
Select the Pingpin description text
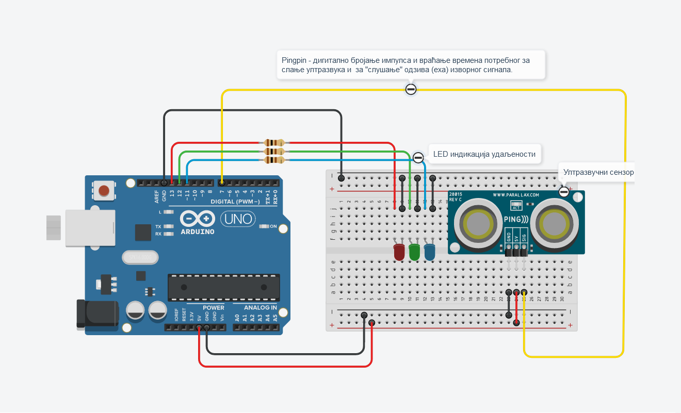[406, 64]
